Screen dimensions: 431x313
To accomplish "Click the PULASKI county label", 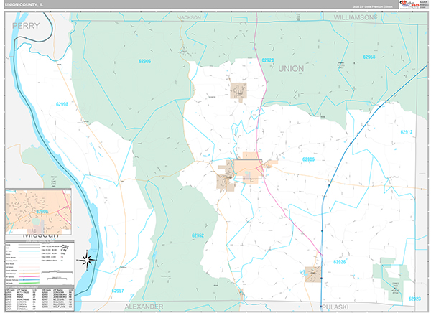I will tap(338, 306).
